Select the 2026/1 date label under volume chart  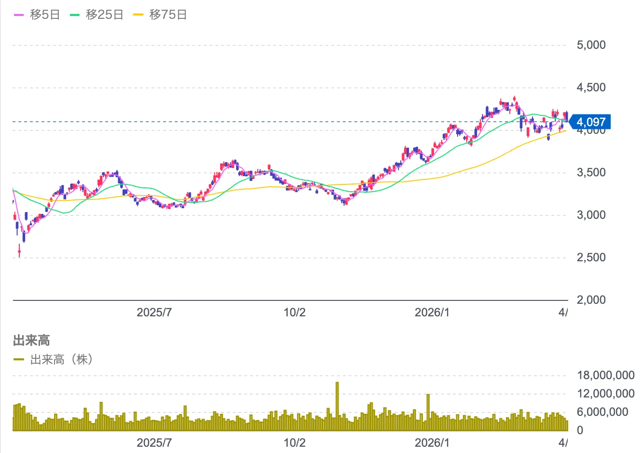click(432, 443)
